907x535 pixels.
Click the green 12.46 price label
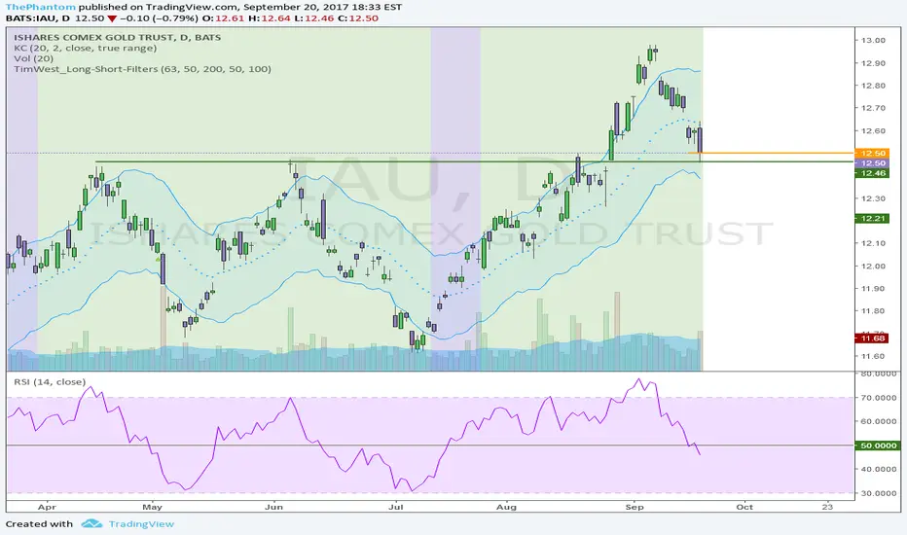coord(872,173)
